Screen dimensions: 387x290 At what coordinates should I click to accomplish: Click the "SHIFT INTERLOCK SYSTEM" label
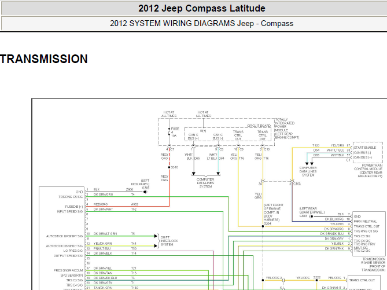click(169, 241)
